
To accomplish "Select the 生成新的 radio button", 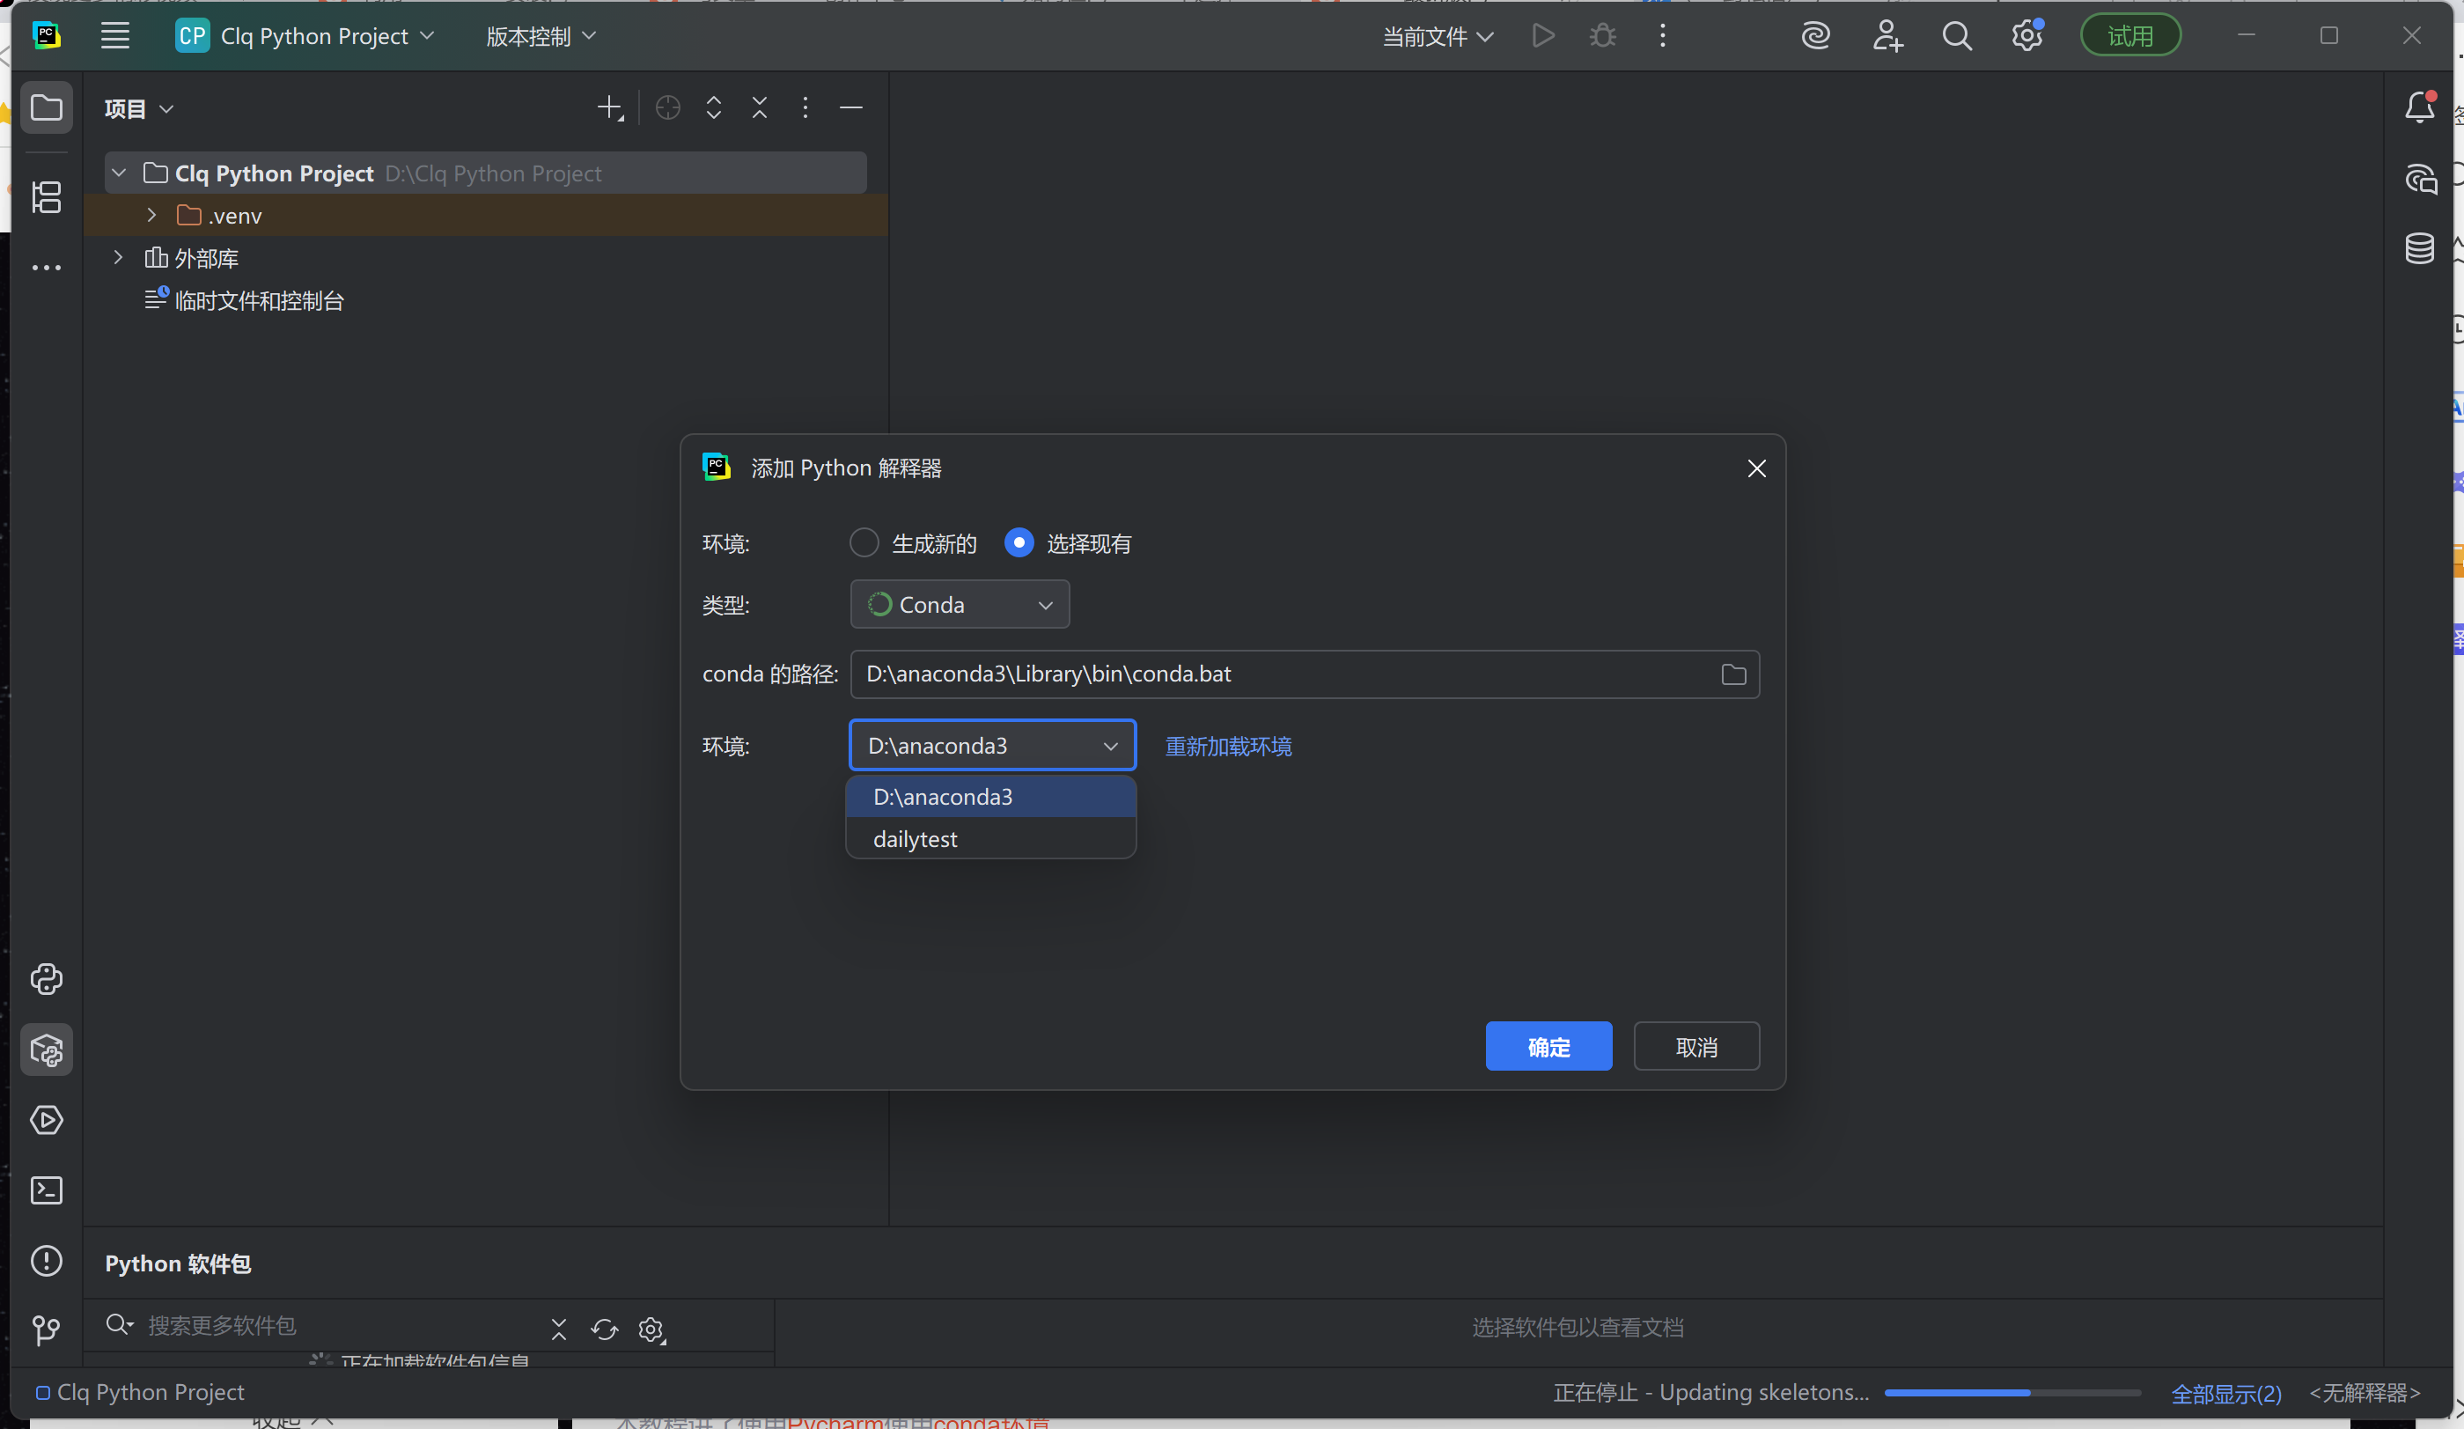I will [x=864, y=543].
